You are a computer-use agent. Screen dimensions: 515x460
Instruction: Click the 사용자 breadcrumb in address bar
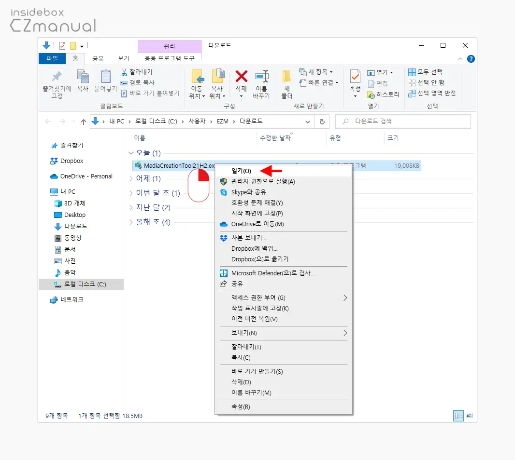[197, 122]
